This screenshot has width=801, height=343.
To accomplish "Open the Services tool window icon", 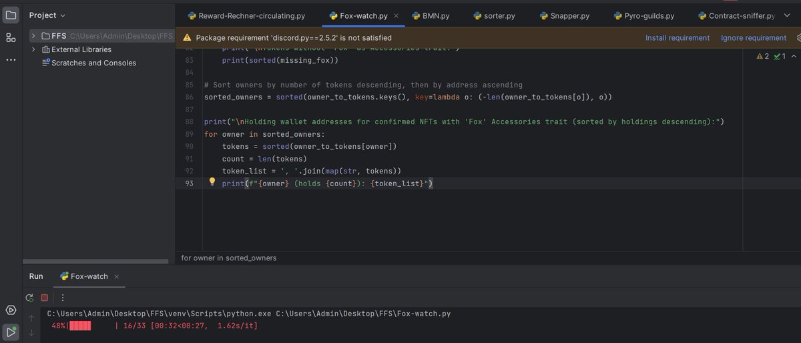I will (x=11, y=310).
